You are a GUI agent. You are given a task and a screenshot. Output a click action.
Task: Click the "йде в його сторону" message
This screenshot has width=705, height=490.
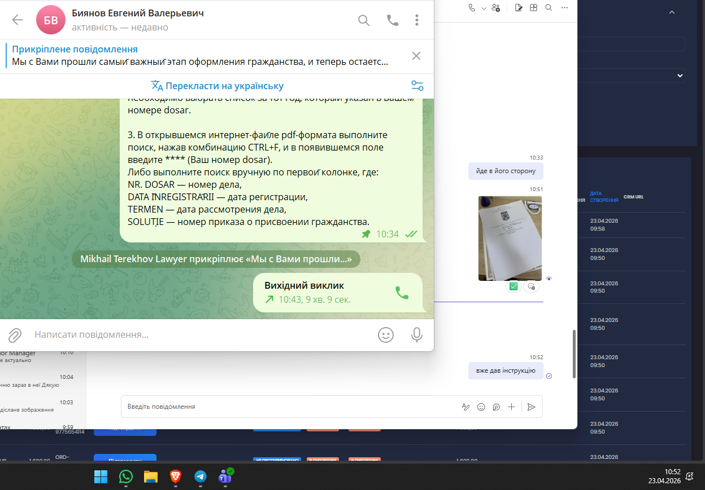point(506,171)
